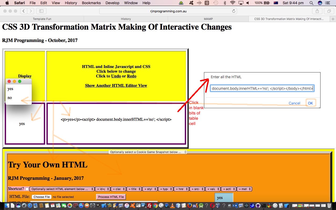
Task: Open Google Chrome in the Dock
Action: pyautogui.click(x=155, y=206)
